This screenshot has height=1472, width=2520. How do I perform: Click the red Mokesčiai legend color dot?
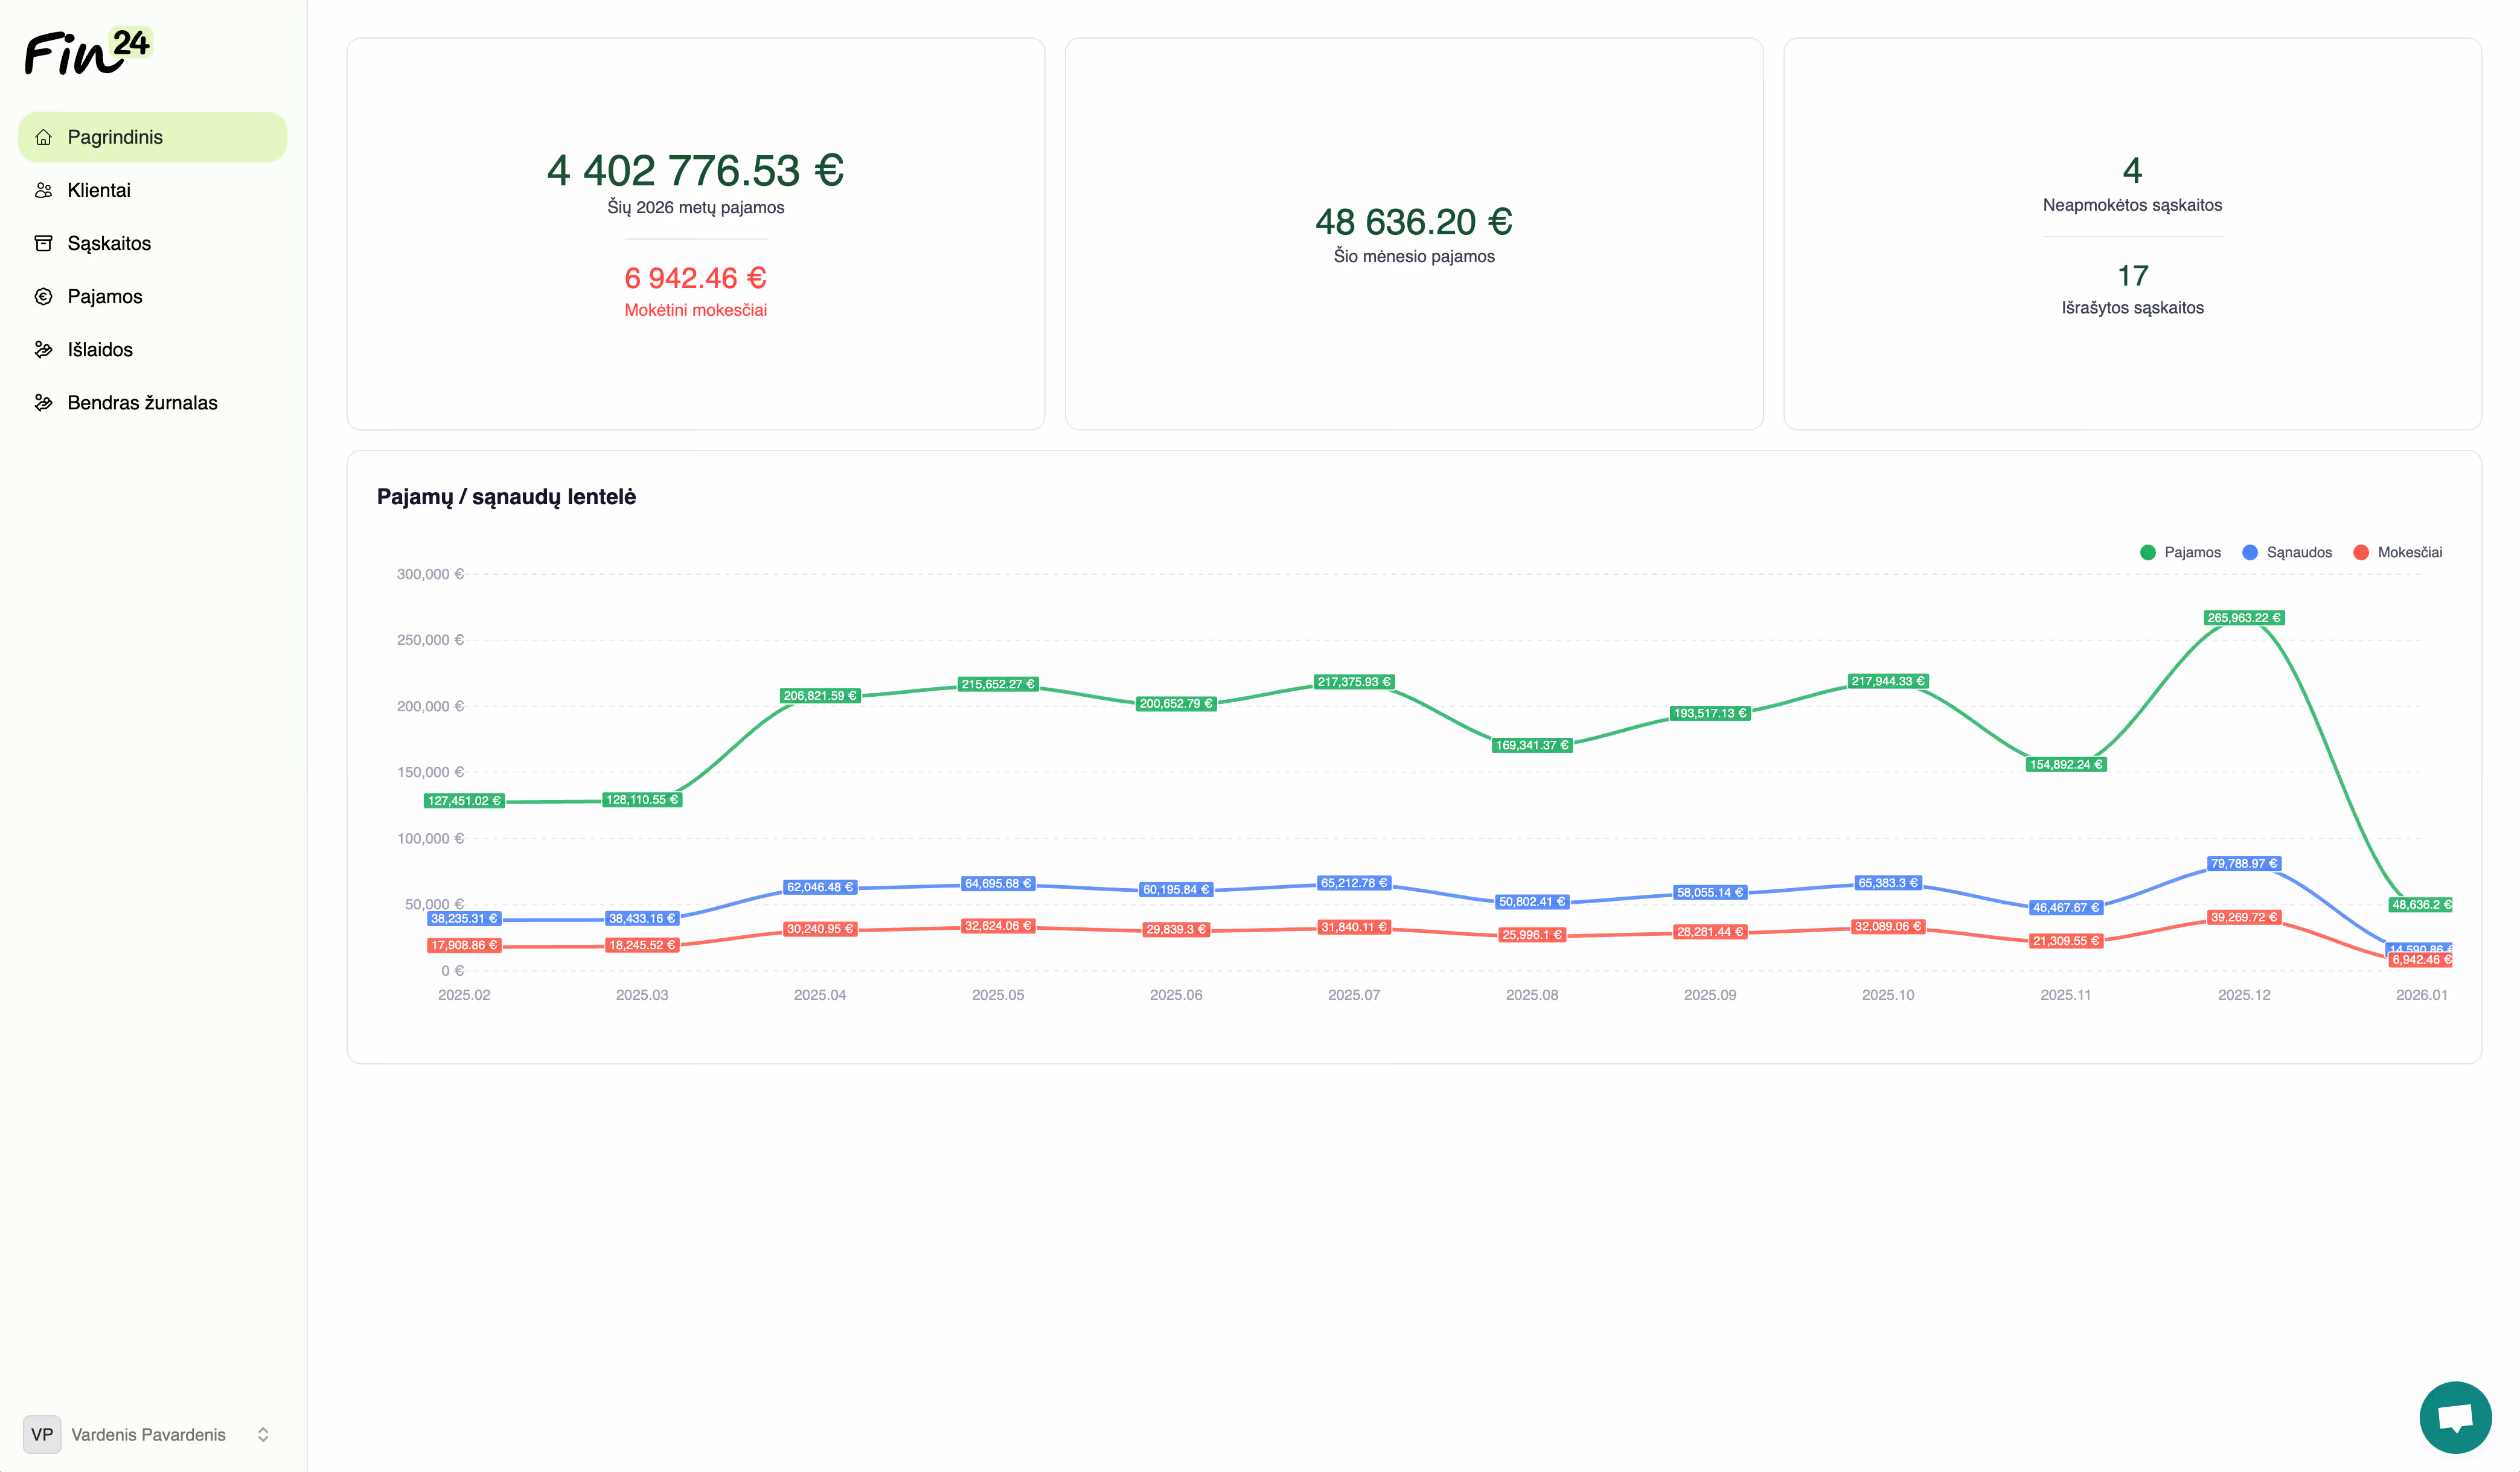(x=2361, y=552)
